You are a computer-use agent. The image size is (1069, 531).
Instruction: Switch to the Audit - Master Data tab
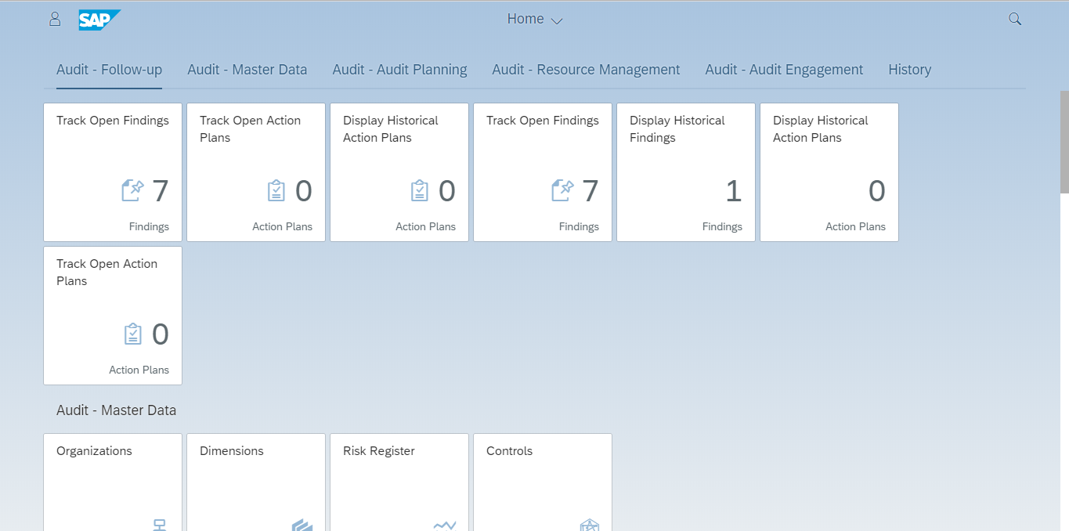point(247,69)
